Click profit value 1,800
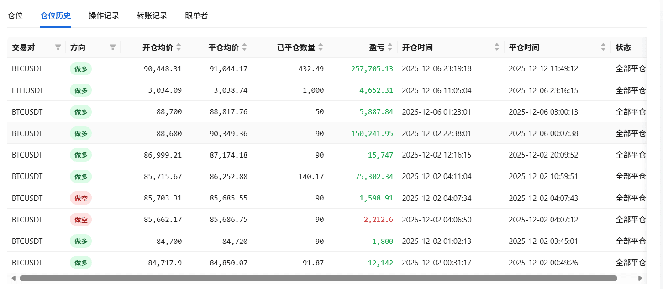 click(383, 241)
